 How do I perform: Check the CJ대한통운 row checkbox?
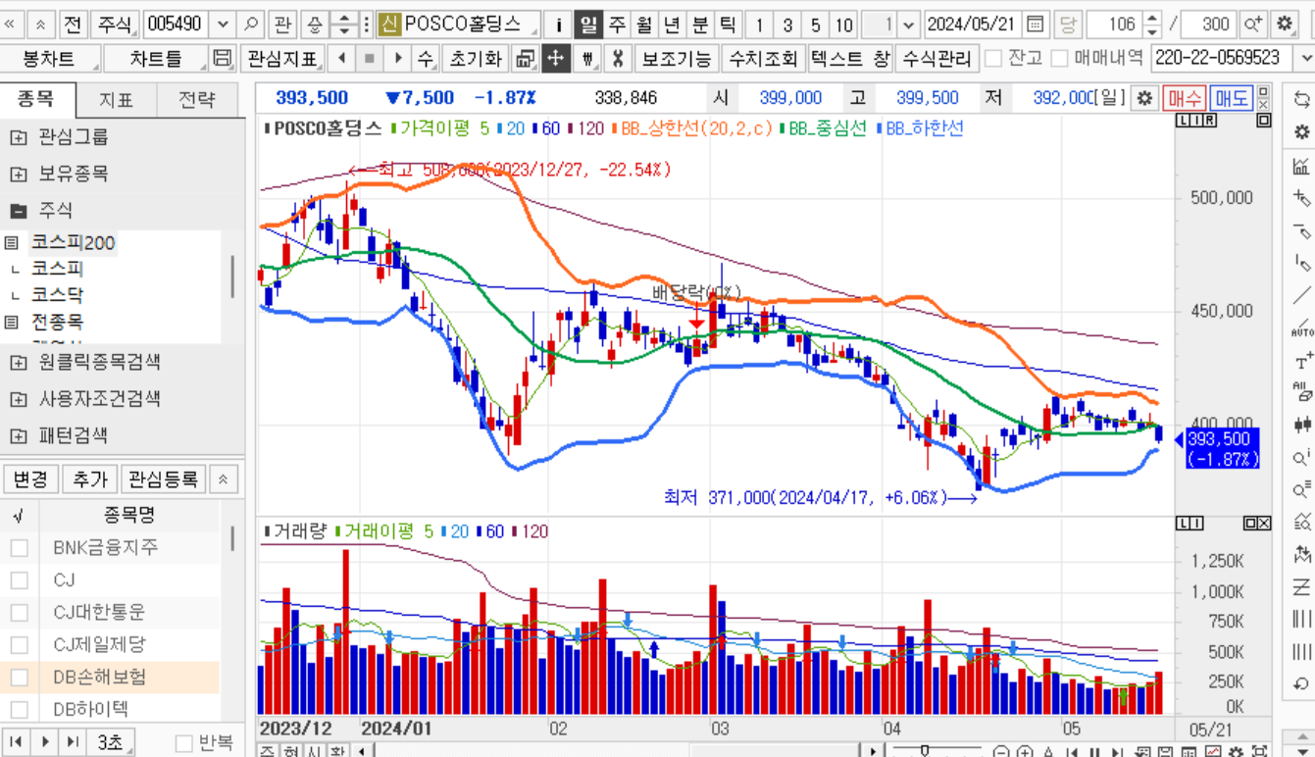19,612
